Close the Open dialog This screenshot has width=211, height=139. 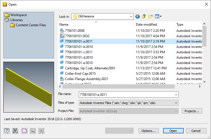pyautogui.click(x=206, y=4)
